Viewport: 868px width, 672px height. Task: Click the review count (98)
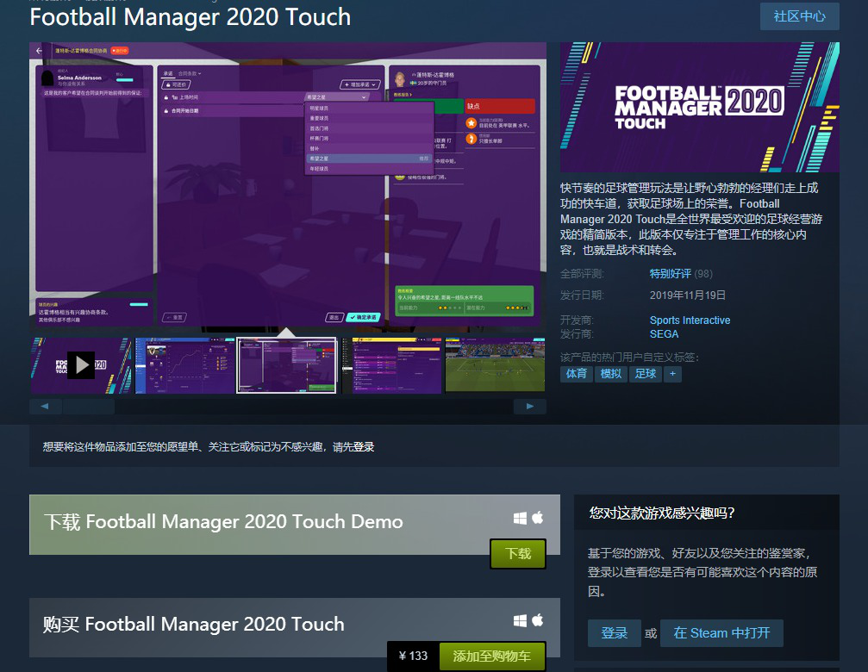(703, 274)
